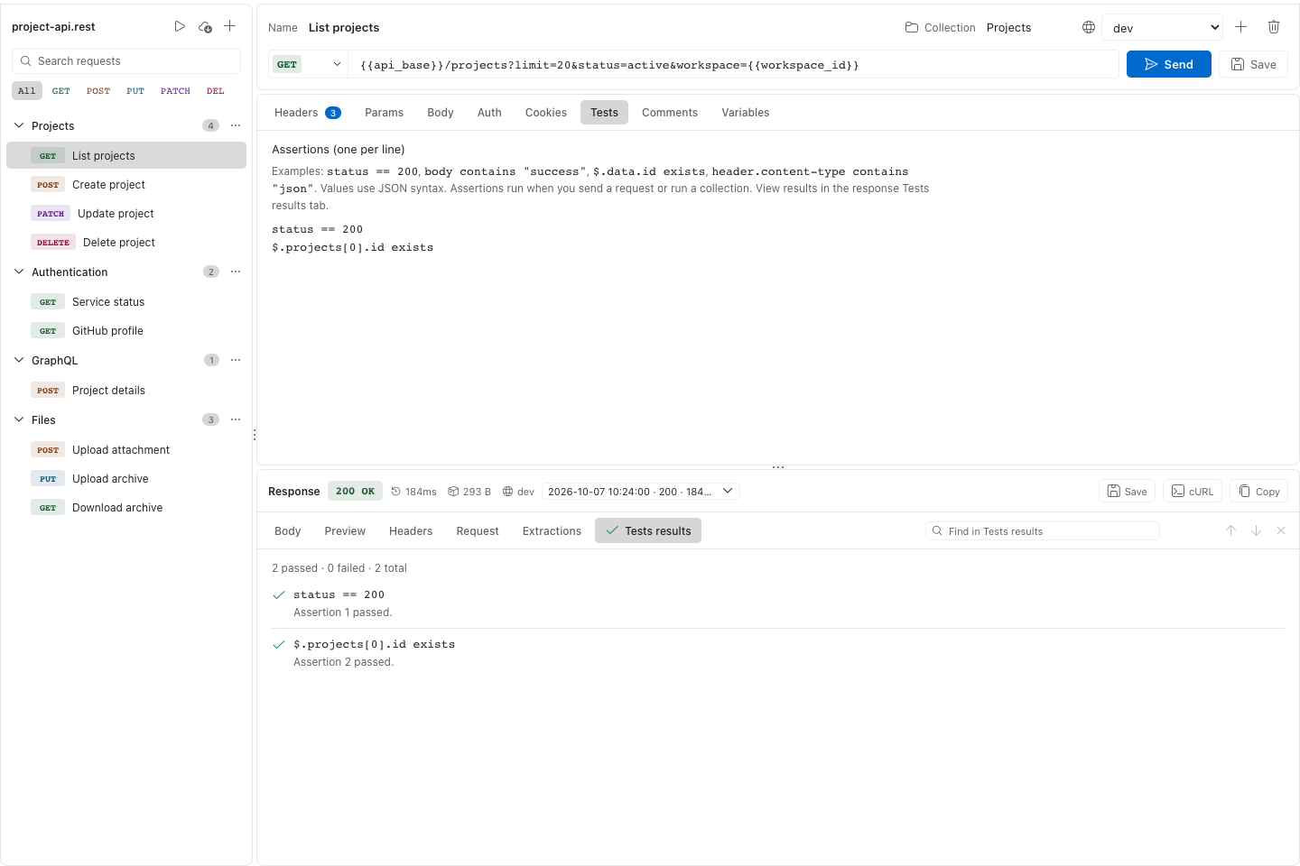Close the Find in Tests results bar
Viewport: 1300px width, 866px height.
(x=1281, y=530)
